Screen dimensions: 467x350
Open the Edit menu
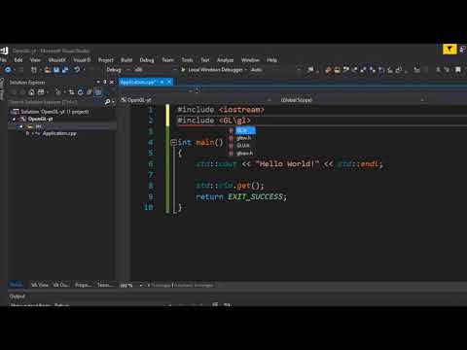pos(18,60)
